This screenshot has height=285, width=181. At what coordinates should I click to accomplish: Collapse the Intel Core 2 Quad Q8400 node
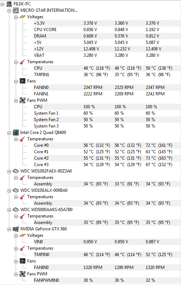pyautogui.click(x=9, y=133)
